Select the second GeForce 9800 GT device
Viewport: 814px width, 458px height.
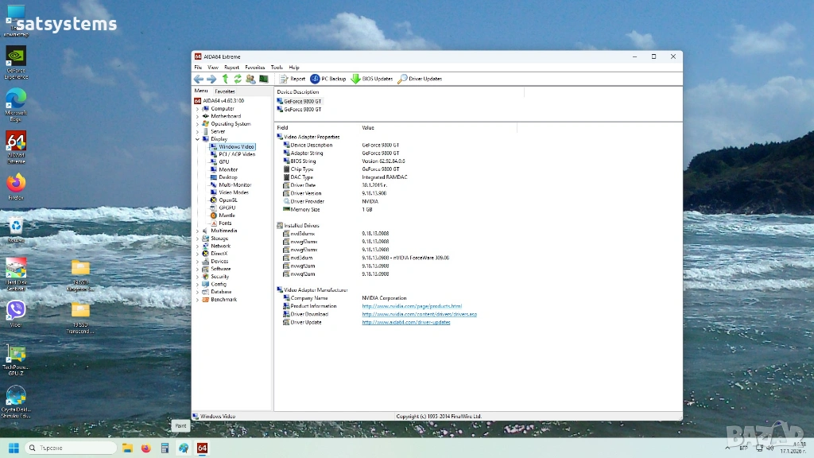click(x=302, y=109)
